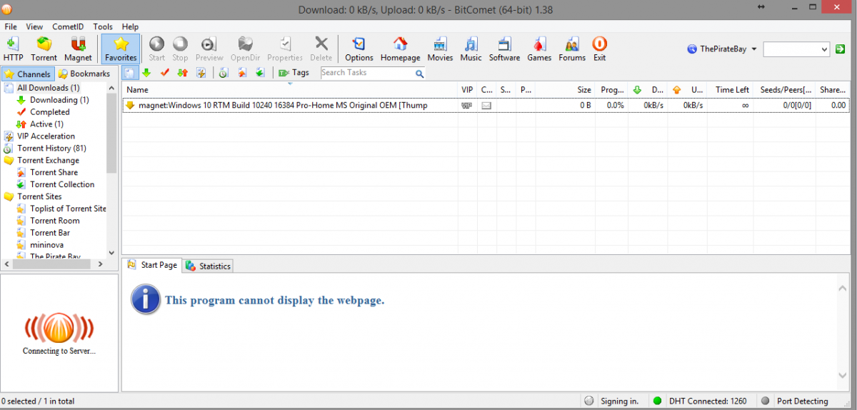
Task: Click the lightning filter icon
Action: (x=201, y=73)
